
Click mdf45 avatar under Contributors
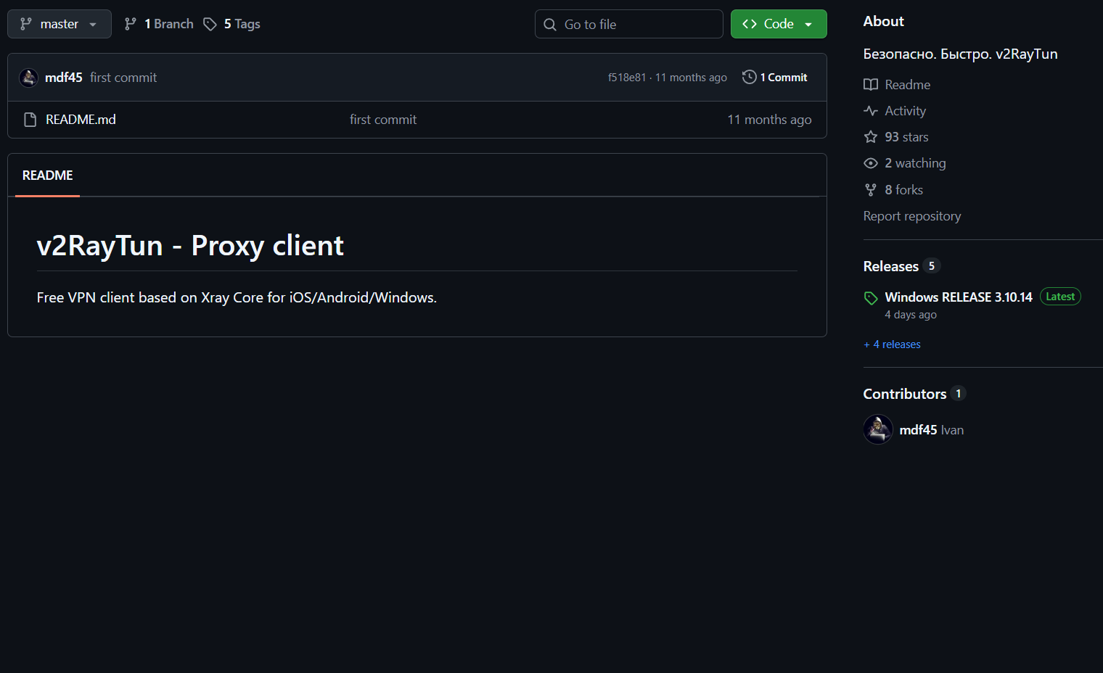point(878,429)
